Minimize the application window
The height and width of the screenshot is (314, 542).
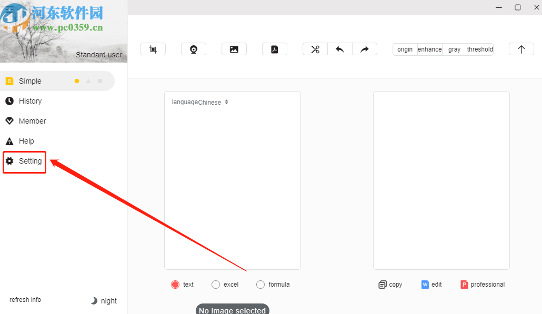pos(499,7)
